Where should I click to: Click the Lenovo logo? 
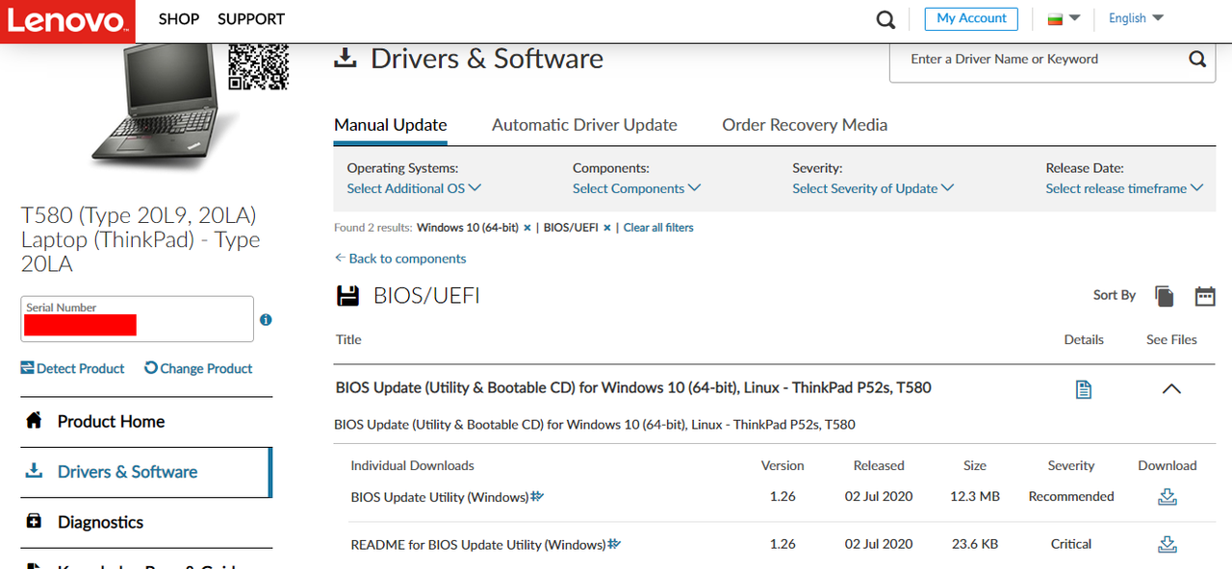(x=67, y=21)
